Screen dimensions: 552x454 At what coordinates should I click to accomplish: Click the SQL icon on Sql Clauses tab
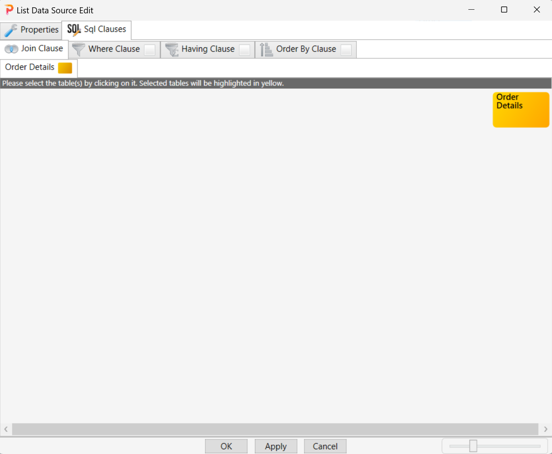pyautogui.click(x=74, y=30)
